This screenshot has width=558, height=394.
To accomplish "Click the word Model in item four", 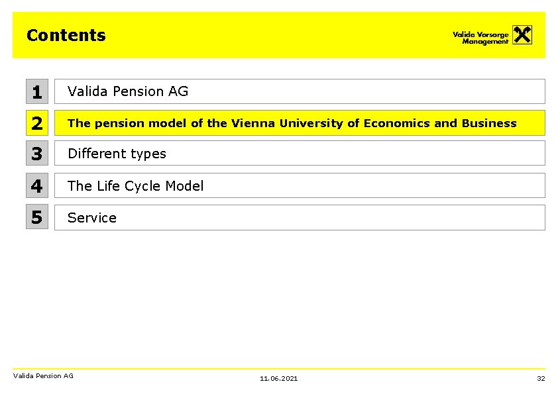I will [x=184, y=185].
